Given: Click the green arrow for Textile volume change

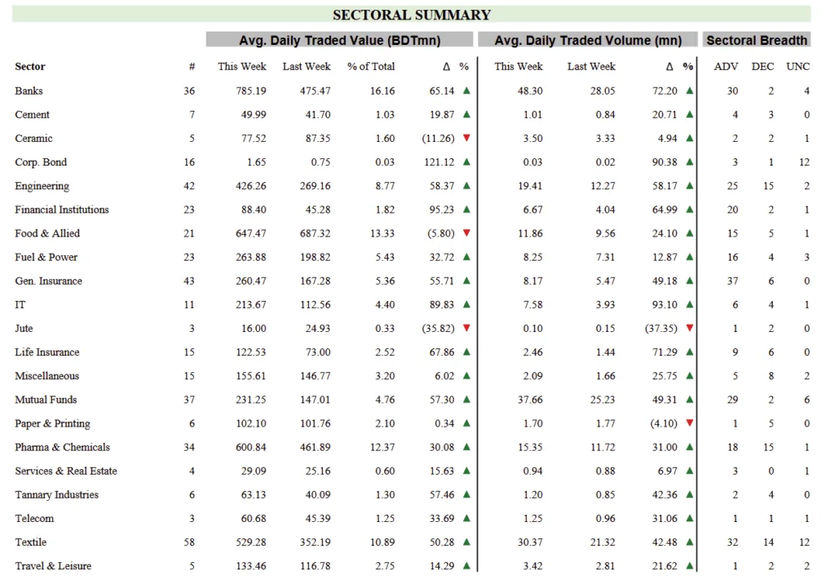Looking at the screenshot, I should [689, 542].
